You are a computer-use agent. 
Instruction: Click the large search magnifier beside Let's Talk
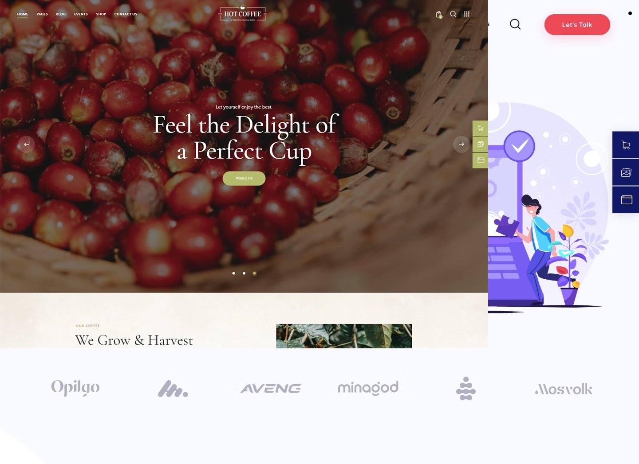515,24
